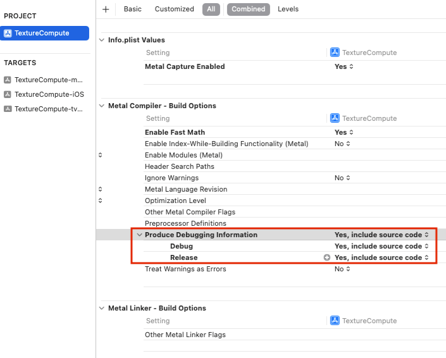Select the Customized filter tab
Image resolution: width=446 pixels, height=358 pixels.
(175, 9)
